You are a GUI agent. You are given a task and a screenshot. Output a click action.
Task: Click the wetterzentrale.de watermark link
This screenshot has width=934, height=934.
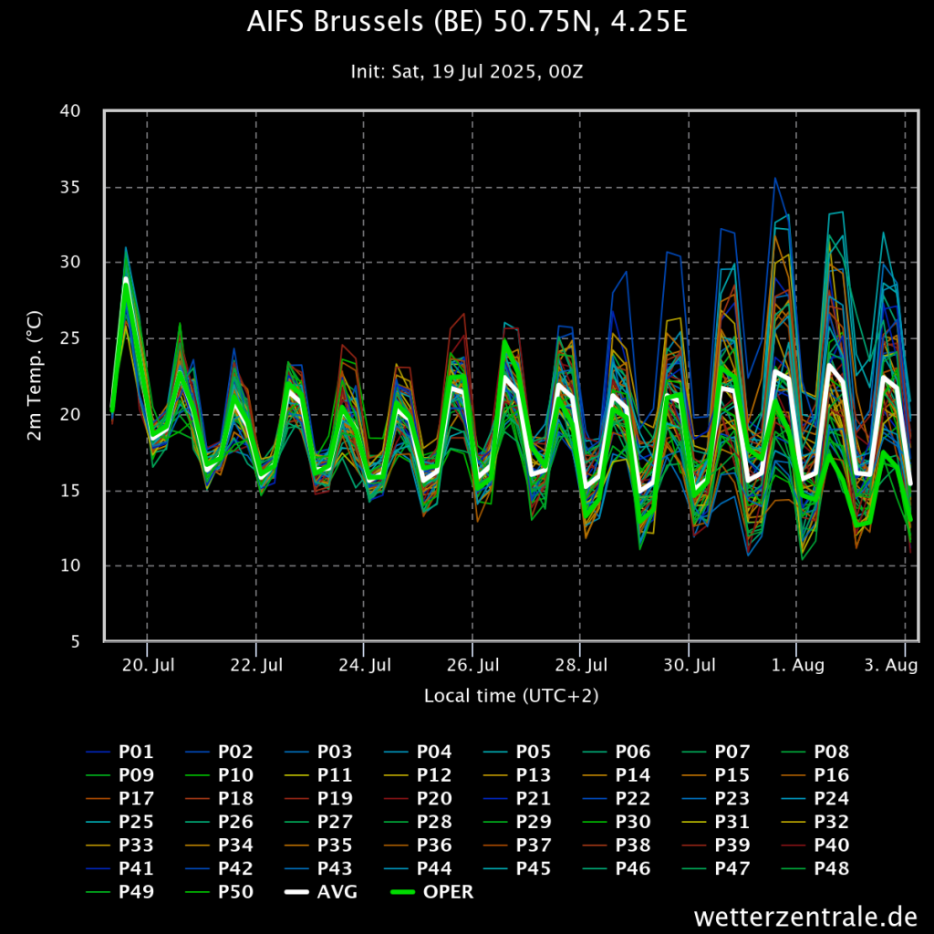(805, 916)
